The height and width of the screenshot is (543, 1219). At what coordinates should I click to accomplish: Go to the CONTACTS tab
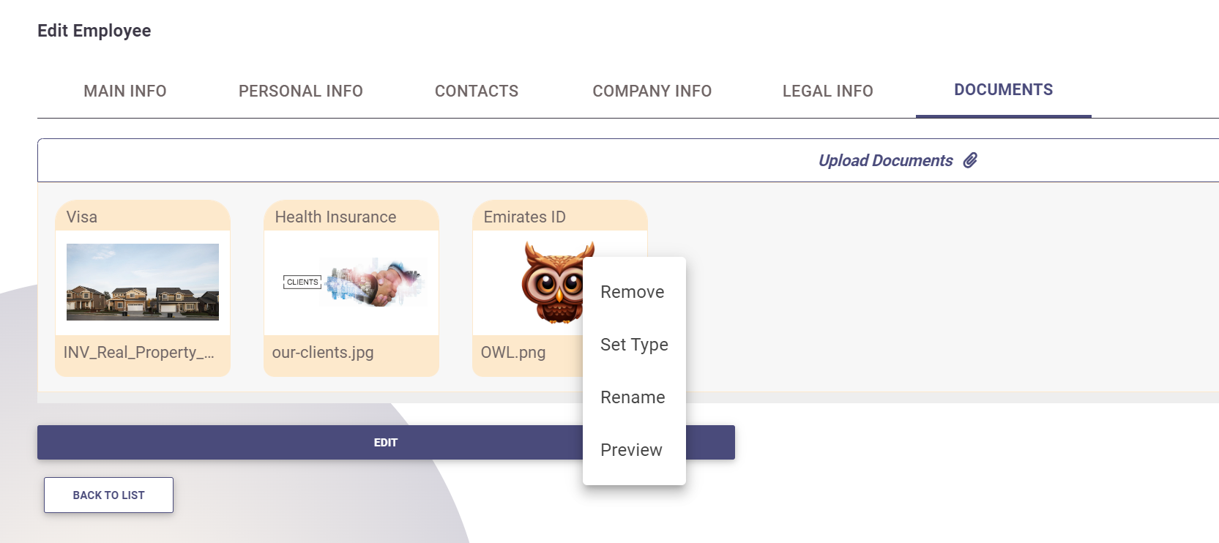point(477,91)
